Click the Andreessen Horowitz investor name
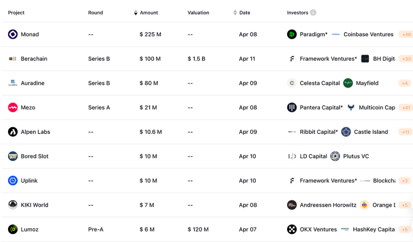This screenshot has height=242, width=413. 328,205
